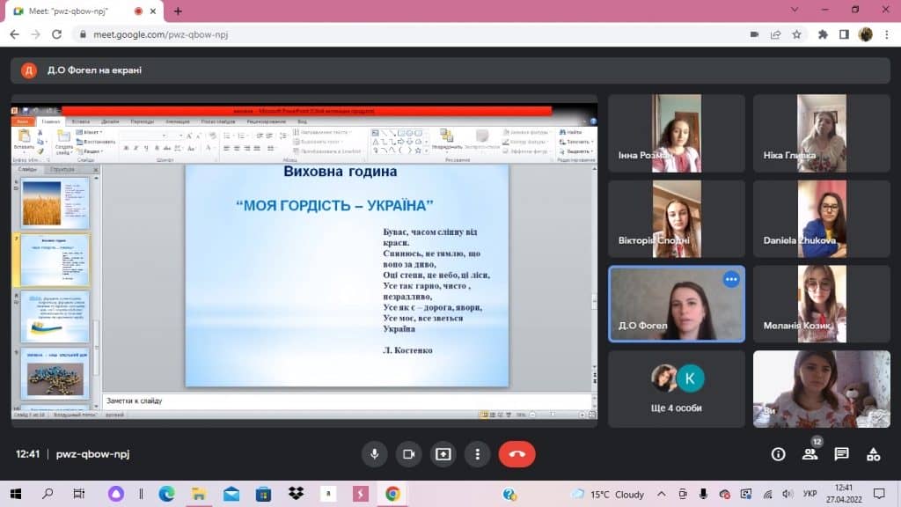The height and width of the screenshot is (507, 901).
Task: Open options on Д.О Фогел's tile
Action: click(x=731, y=280)
